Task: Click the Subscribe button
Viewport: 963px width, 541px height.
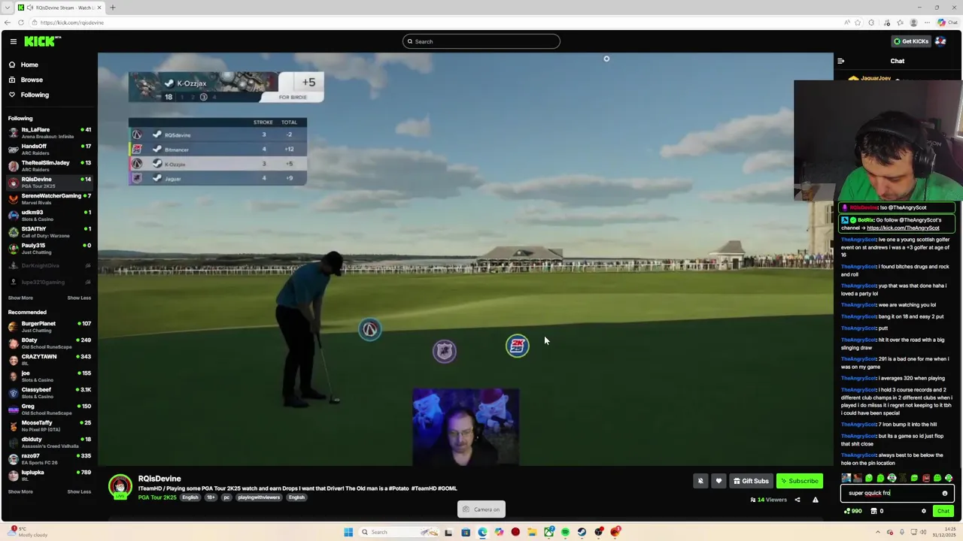Action: [800, 481]
